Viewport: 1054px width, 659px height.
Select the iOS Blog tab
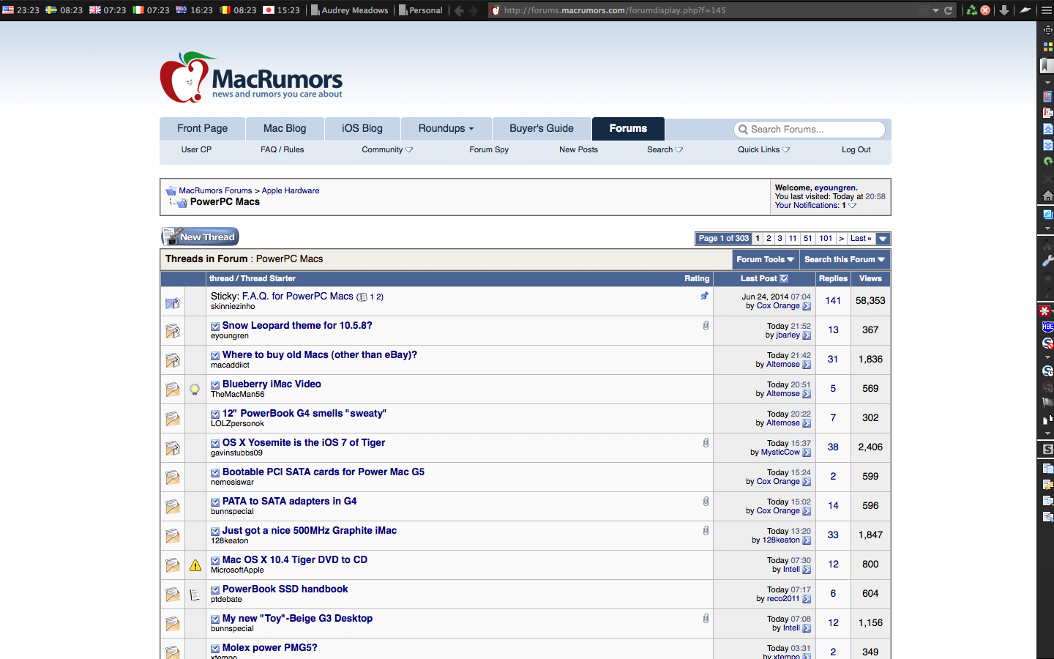[x=362, y=128]
